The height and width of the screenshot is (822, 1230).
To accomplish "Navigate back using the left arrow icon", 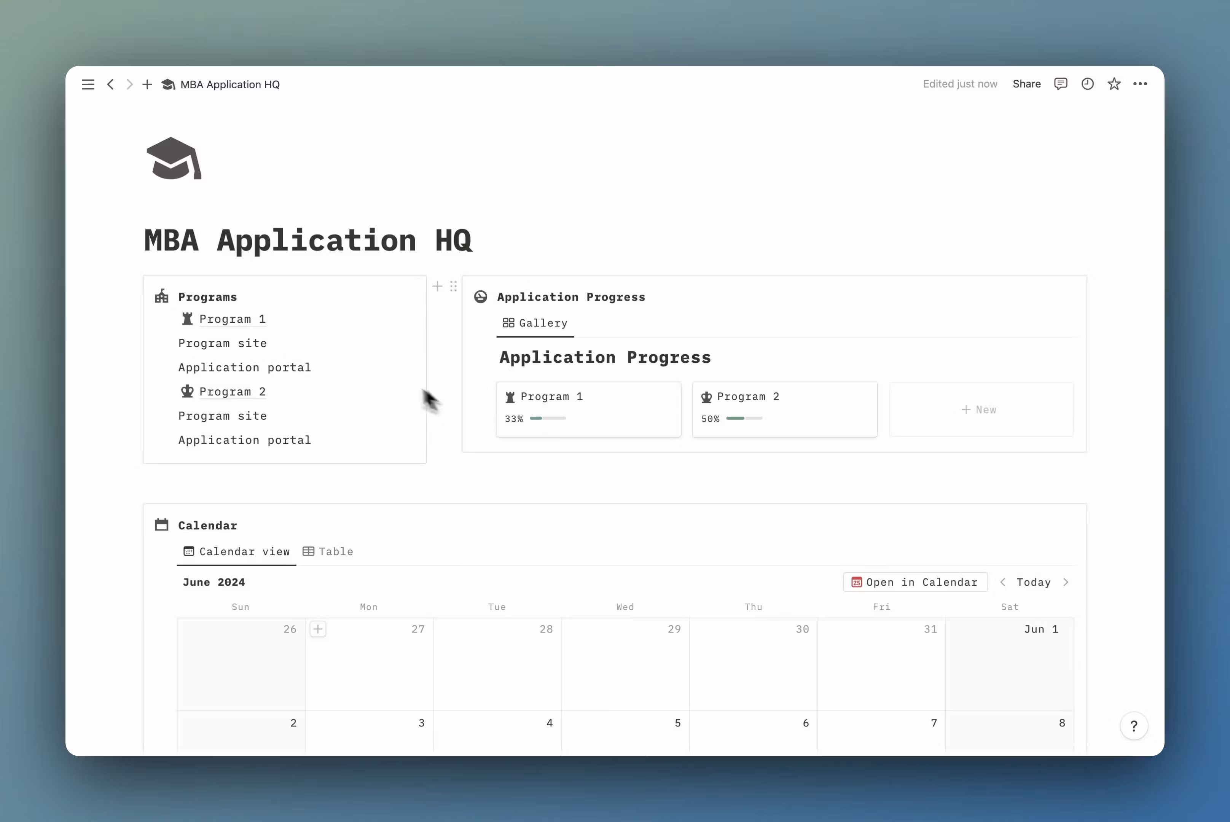I will coord(111,84).
